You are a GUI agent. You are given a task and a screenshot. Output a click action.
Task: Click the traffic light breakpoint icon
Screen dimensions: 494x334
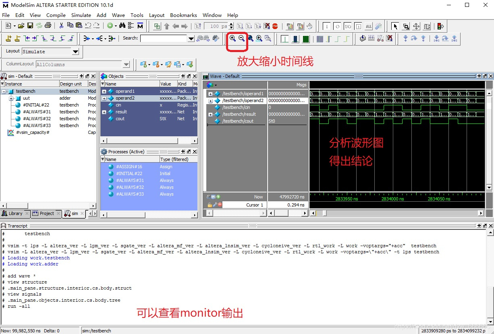[x=440, y=26]
